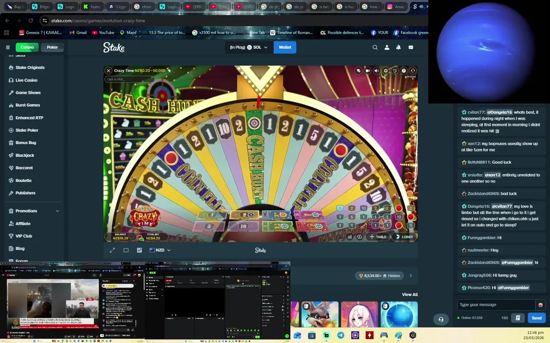Open the game support headset icon

tap(413, 71)
